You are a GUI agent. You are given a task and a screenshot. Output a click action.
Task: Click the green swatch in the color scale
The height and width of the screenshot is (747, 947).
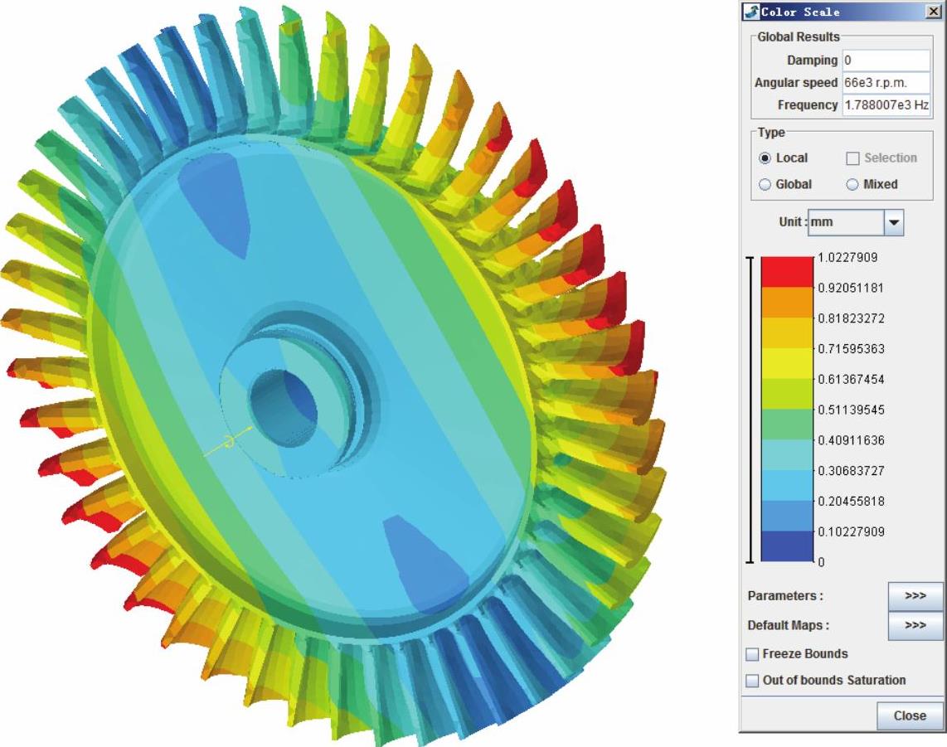point(787,424)
